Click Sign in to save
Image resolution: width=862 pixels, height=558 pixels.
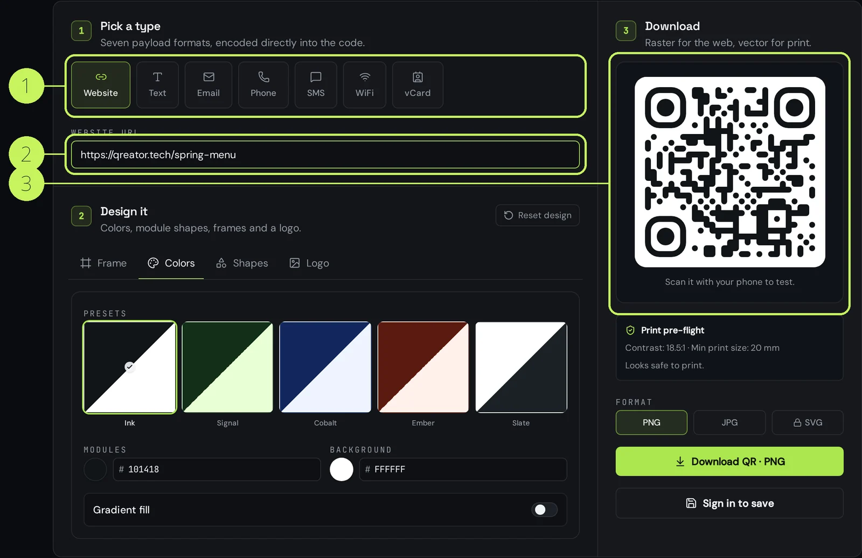click(x=729, y=503)
